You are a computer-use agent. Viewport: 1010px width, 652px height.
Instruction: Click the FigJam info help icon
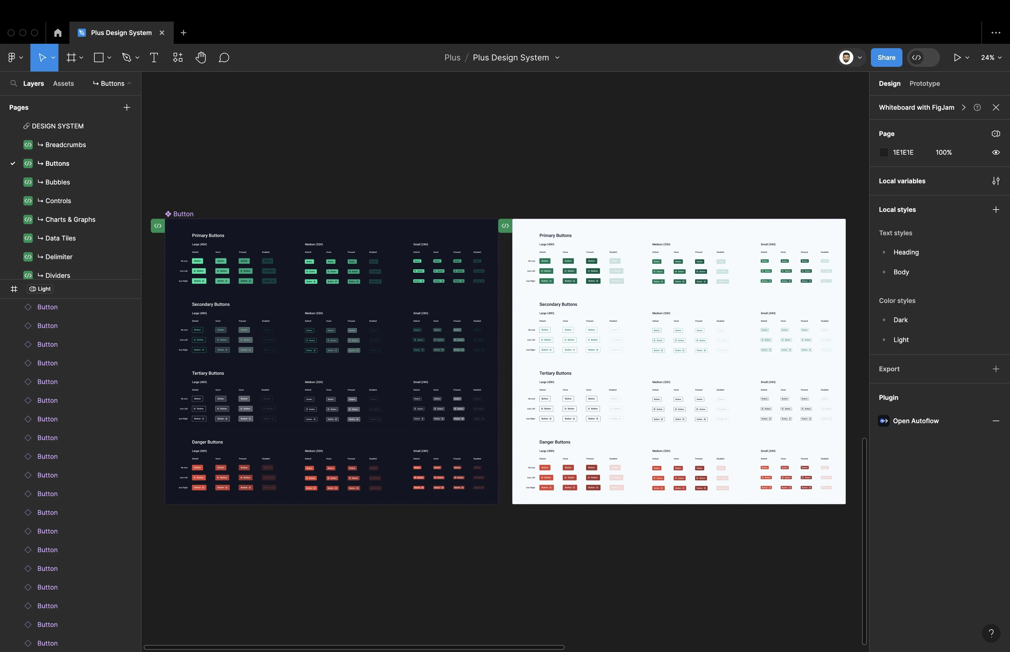tap(977, 107)
